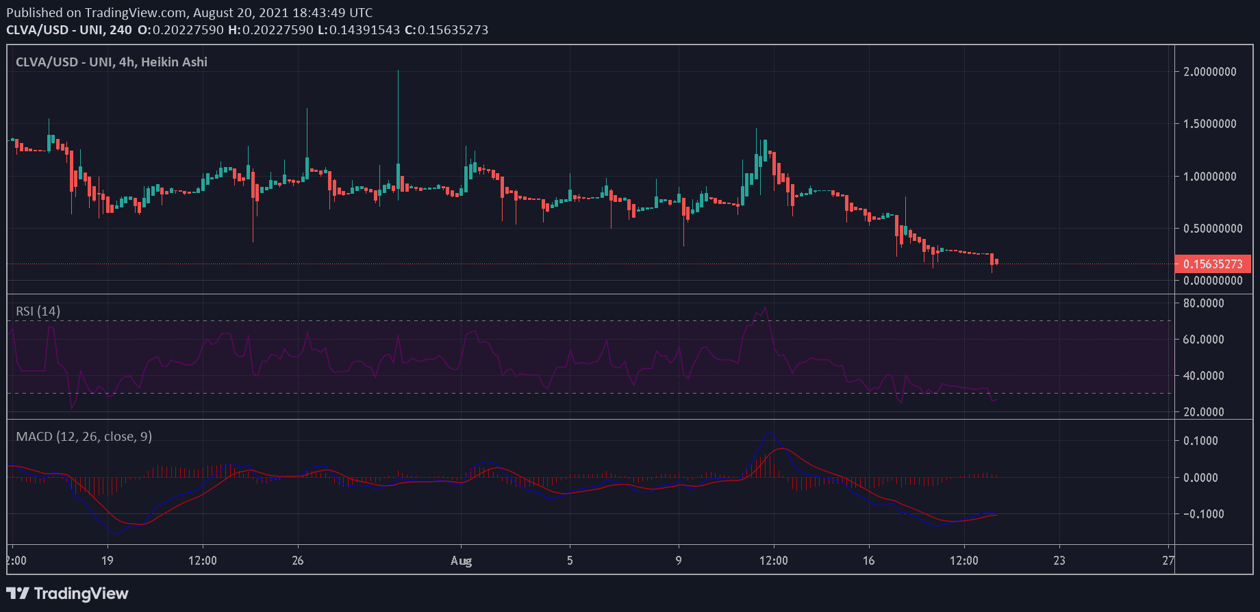Image resolution: width=1260 pixels, height=612 pixels.
Task: Open the RSI (14) indicator label
Action: point(38,311)
